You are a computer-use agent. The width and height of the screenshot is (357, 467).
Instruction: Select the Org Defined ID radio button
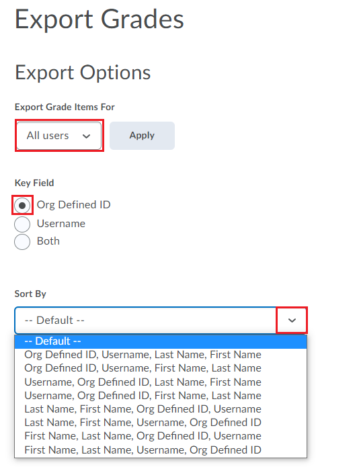tap(22, 206)
